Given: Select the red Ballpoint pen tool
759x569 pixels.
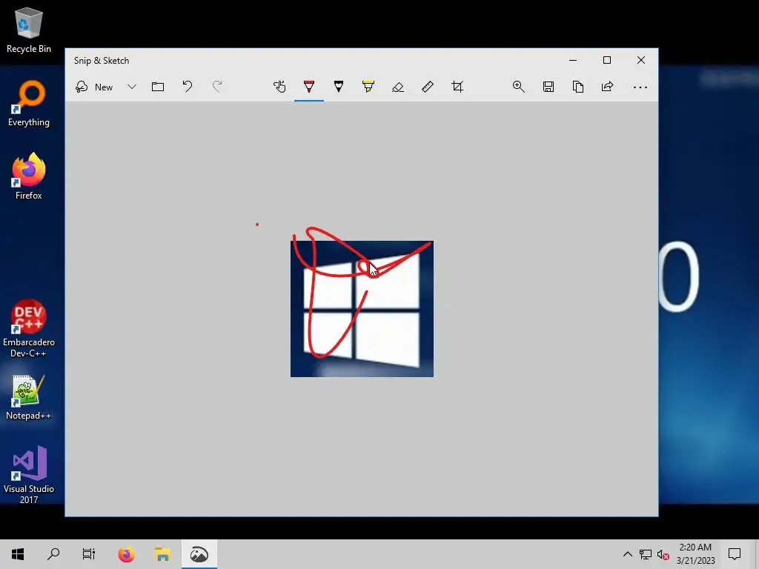Looking at the screenshot, I should pos(309,87).
